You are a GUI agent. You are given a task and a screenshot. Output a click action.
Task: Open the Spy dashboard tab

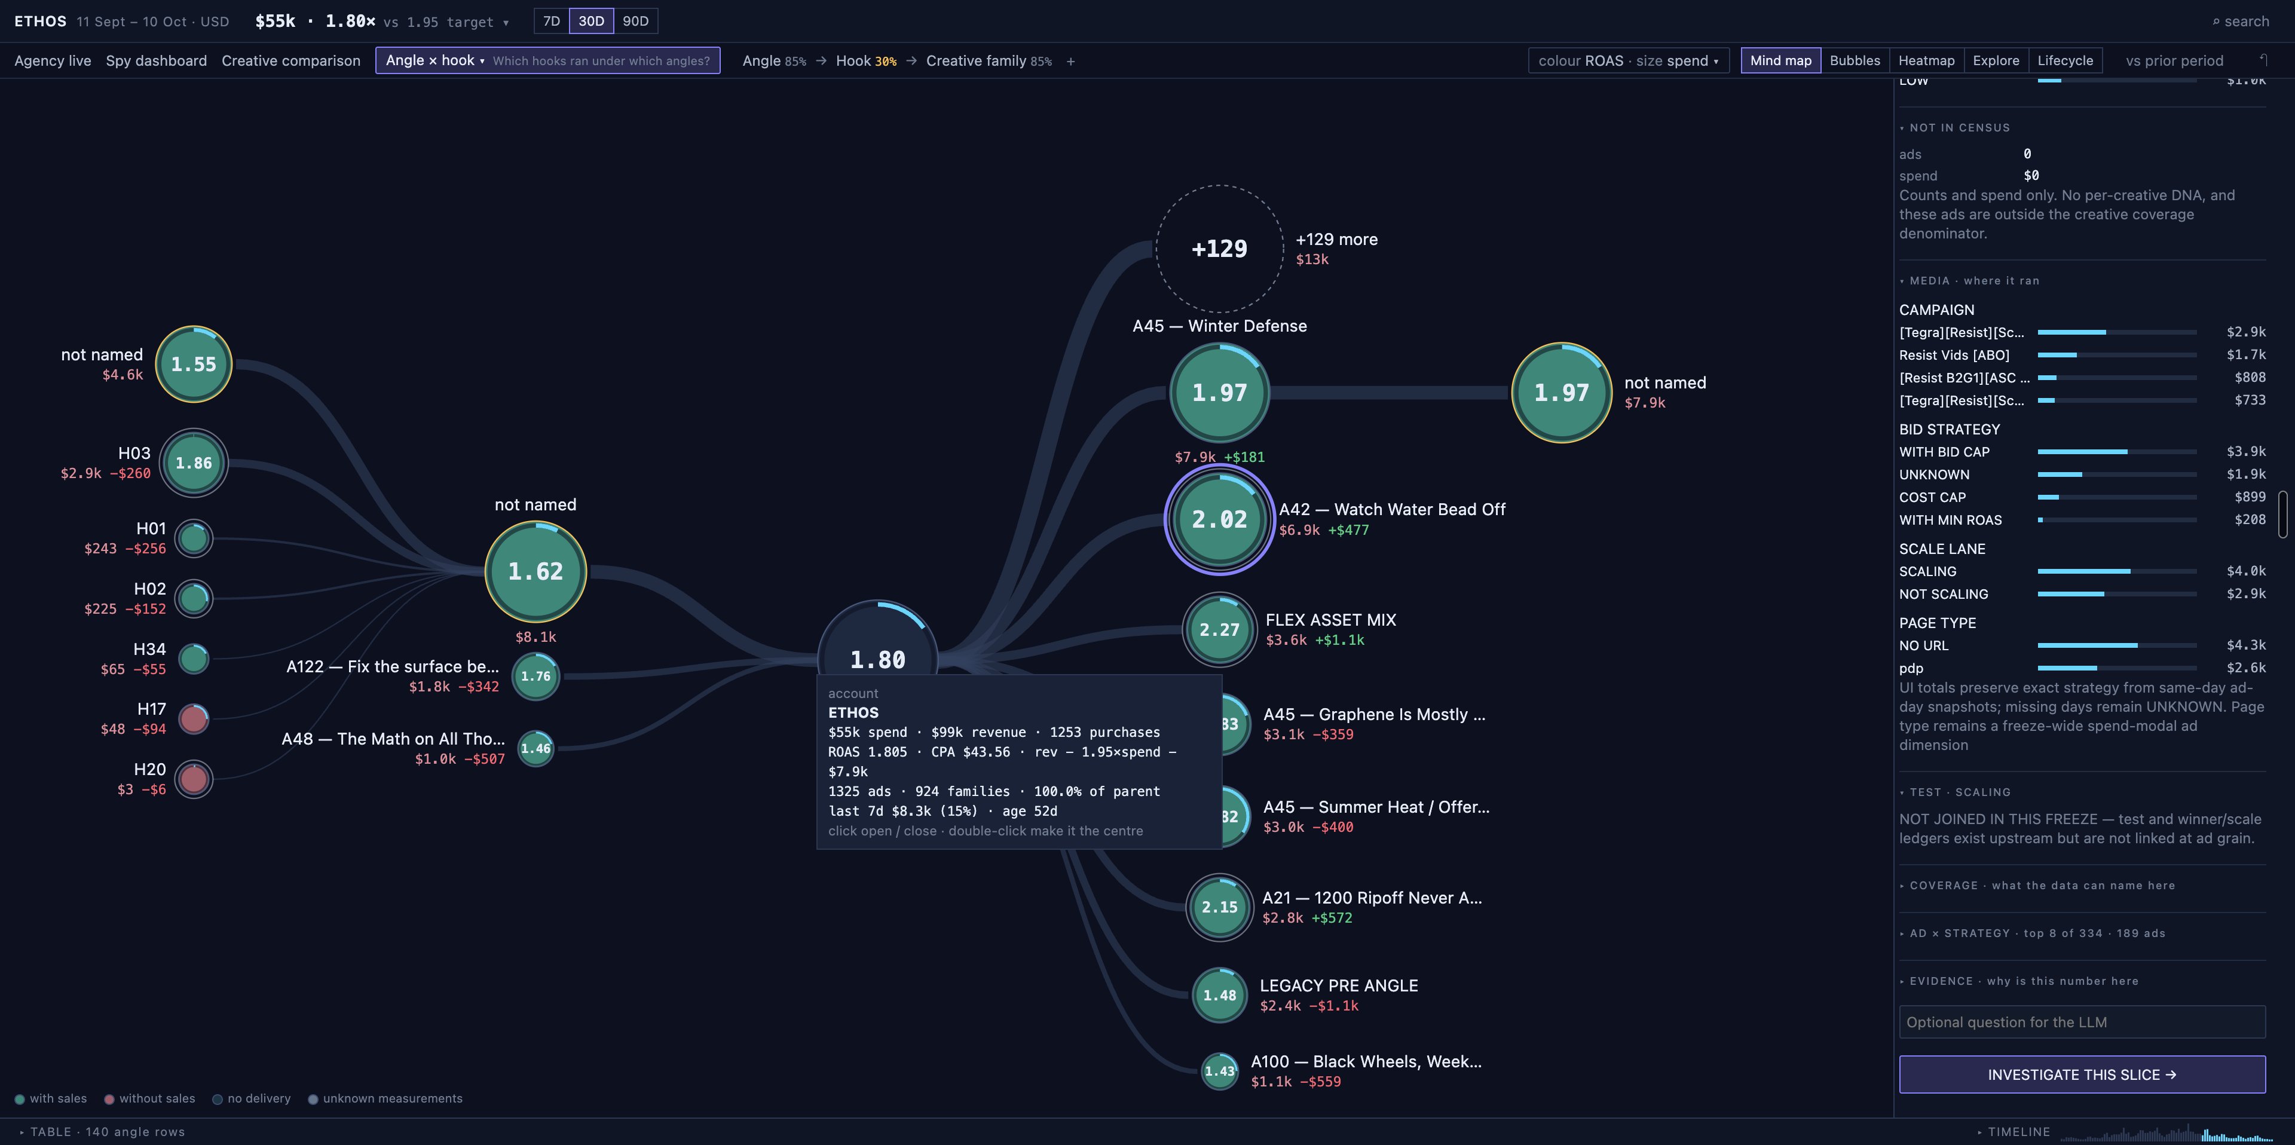[156, 62]
